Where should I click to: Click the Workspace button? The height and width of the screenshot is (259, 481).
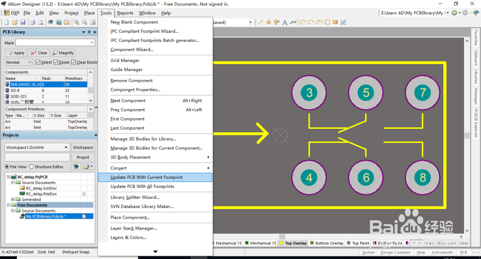point(83,148)
